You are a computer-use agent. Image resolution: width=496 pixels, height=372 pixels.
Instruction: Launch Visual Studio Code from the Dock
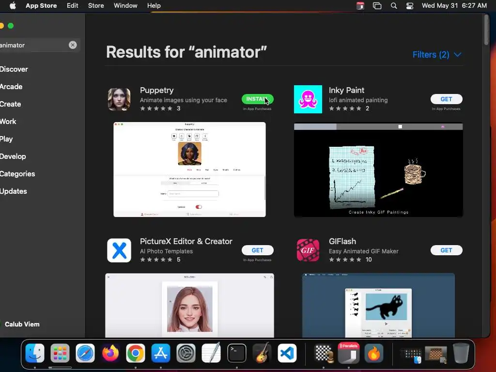coord(287,353)
